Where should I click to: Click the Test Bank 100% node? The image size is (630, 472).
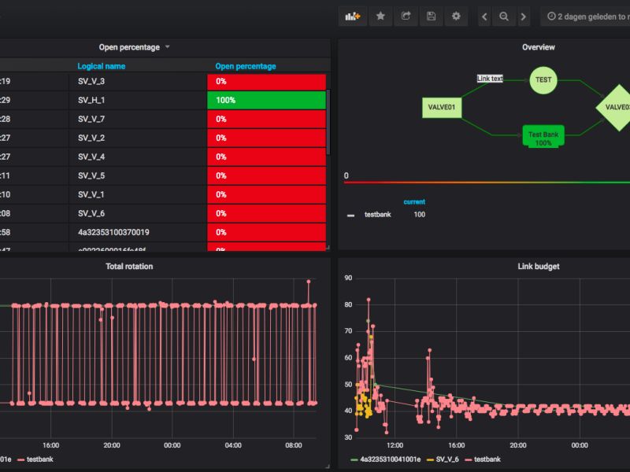pyautogui.click(x=543, y=138)
